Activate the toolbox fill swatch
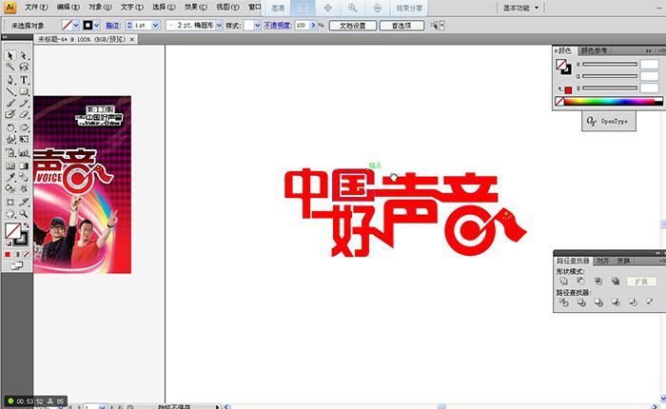 pyautogui.click(x=12, y=231)
